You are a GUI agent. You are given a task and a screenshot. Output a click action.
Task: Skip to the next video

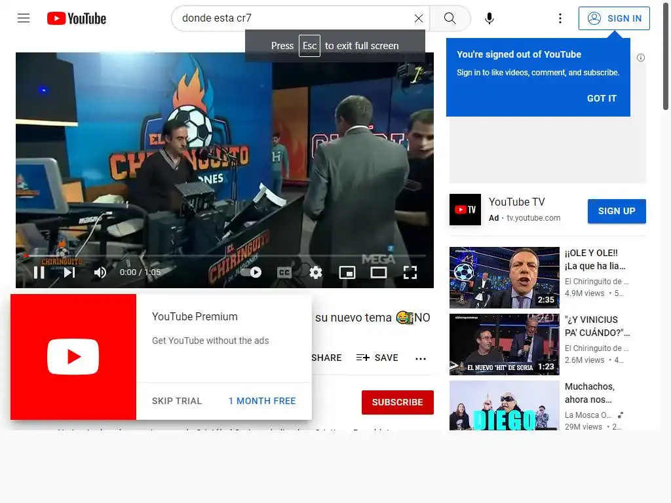point(69,272)
